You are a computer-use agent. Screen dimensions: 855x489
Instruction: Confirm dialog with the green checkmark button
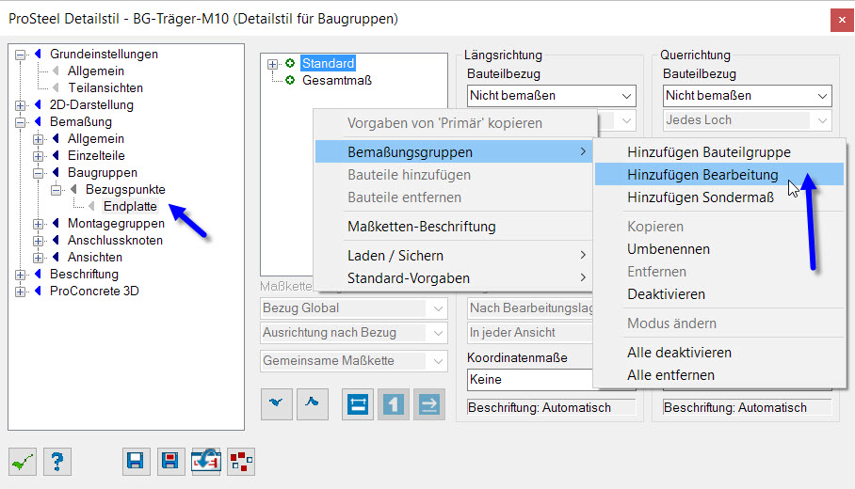(23, 462)
